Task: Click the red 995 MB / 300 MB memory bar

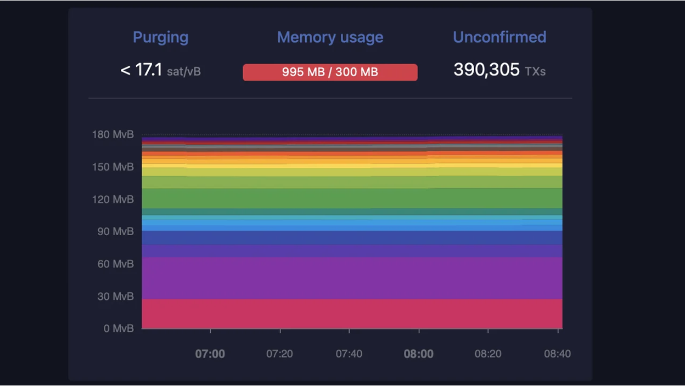Action: [x=330, y=72]
